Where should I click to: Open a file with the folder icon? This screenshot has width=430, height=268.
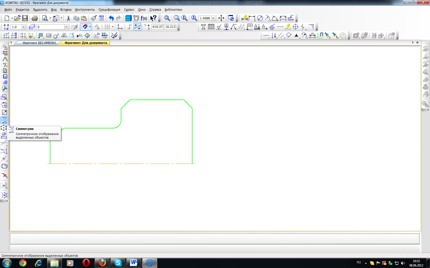click(17, 18)
